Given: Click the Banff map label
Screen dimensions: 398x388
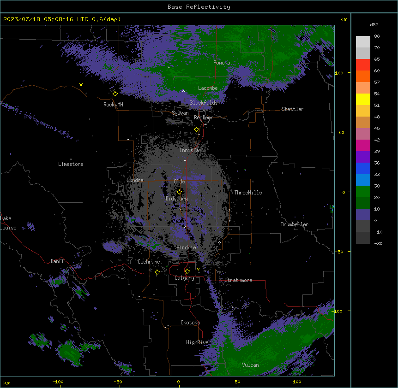Looking at the screenshot, I should 57,261.
